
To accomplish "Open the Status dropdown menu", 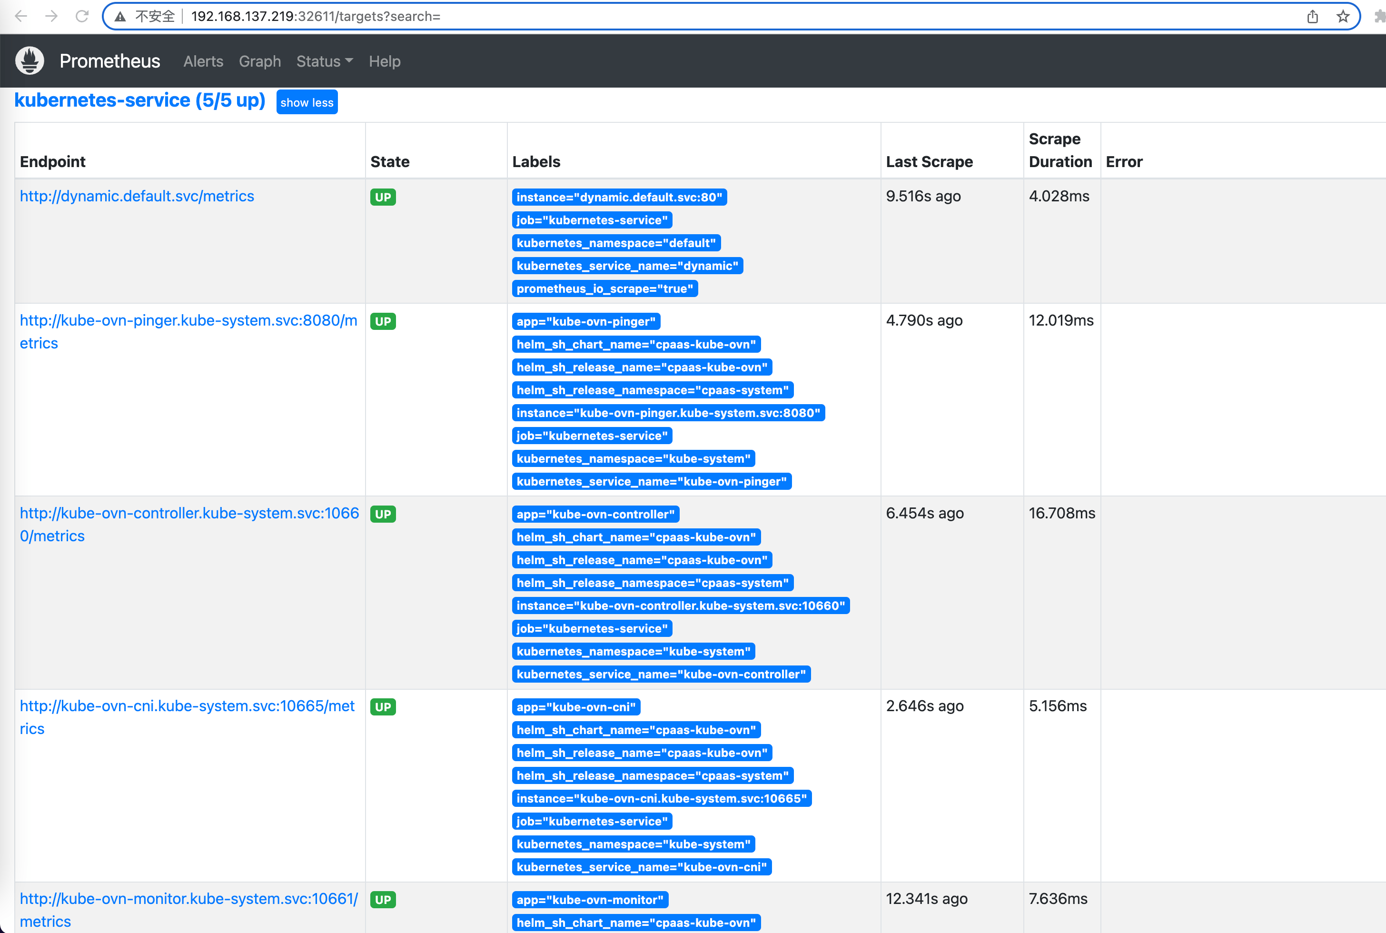I will [x=324, y=61].
